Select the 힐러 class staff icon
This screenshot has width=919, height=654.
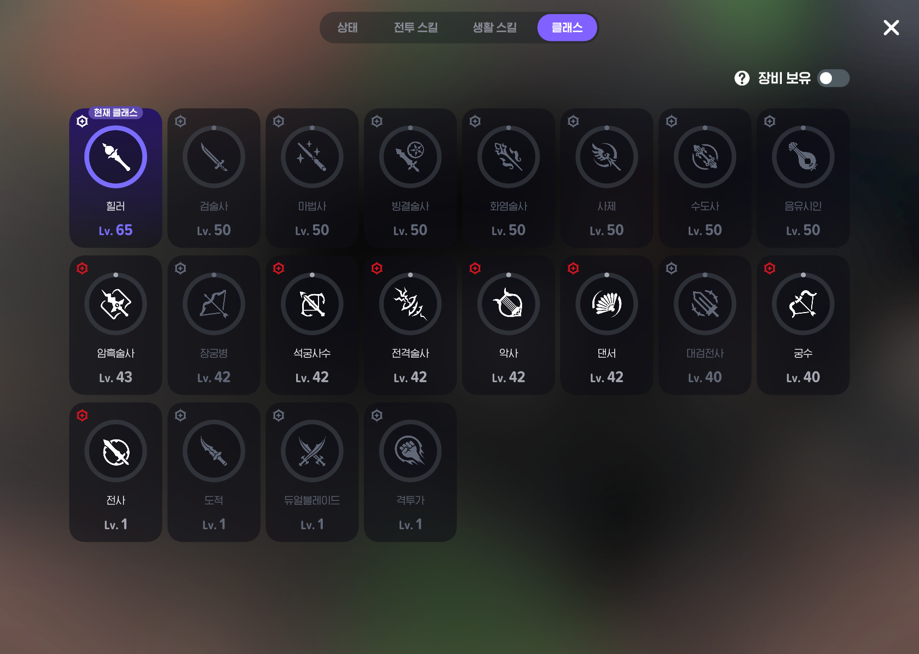115,157
